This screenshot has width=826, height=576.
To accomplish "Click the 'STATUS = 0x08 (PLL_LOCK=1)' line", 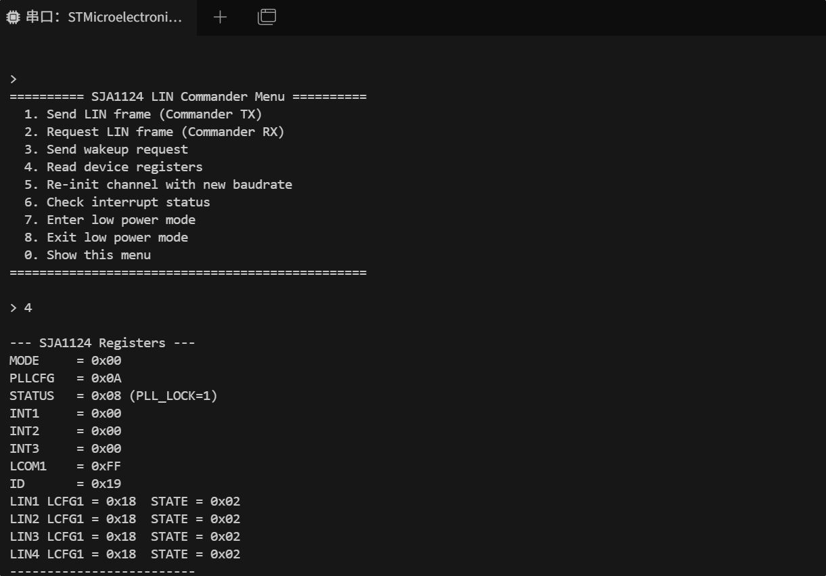I will click(x=114, y=396).
